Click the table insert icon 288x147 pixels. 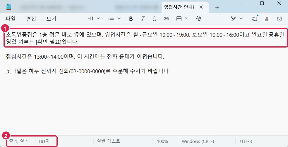click(179, 18)
